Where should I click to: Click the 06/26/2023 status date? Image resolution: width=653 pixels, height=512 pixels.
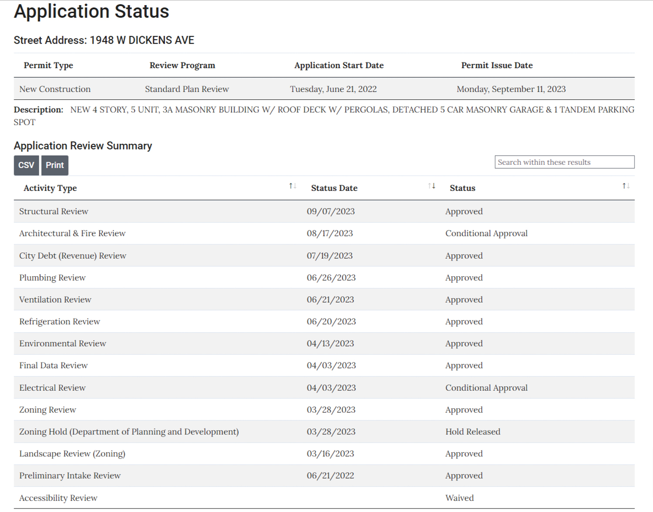(x=331, y=278)
